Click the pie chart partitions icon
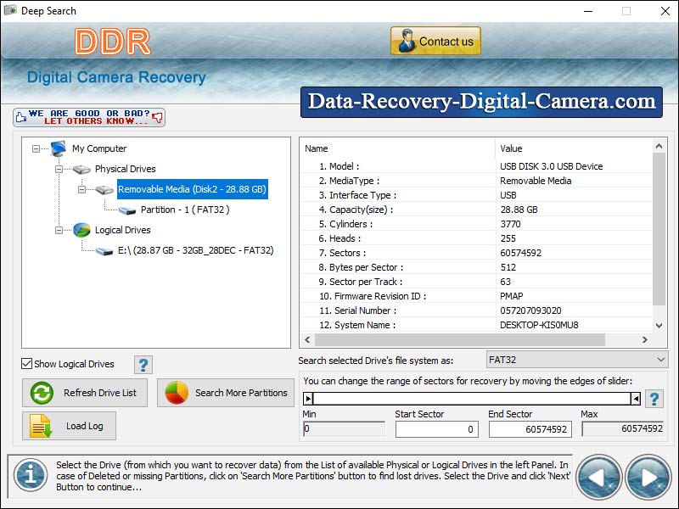The image size is (679, 509). click(177, 393)
